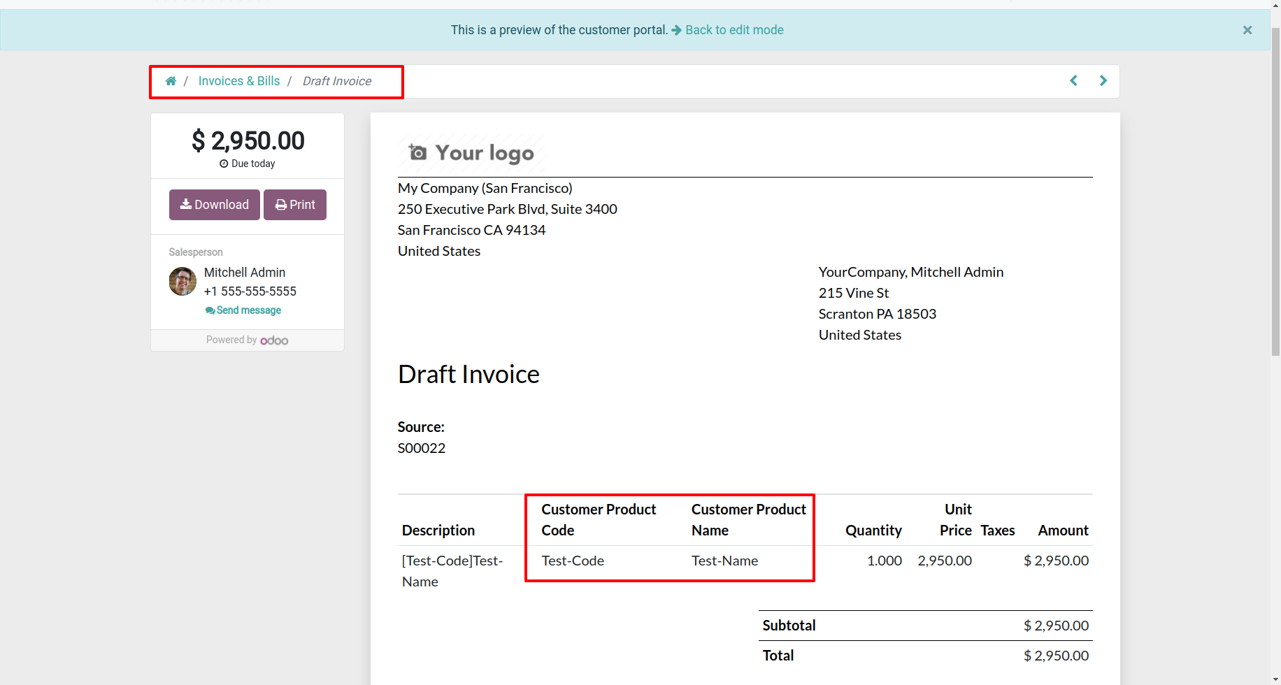
Task: Download the invoice
Action: (215, 205)
